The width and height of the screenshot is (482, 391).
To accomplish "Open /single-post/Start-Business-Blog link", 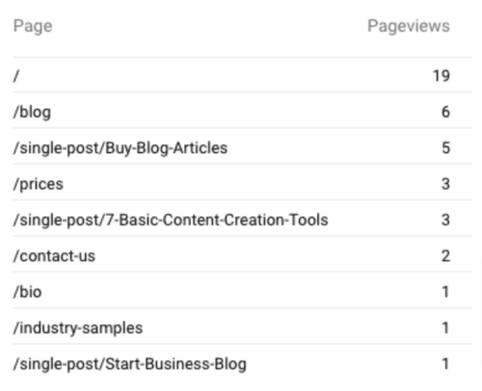I will (130, 364).
